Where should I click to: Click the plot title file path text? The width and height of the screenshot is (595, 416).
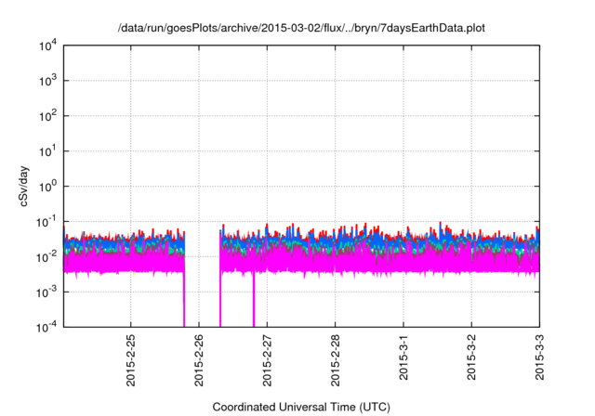tap(301, 28)
